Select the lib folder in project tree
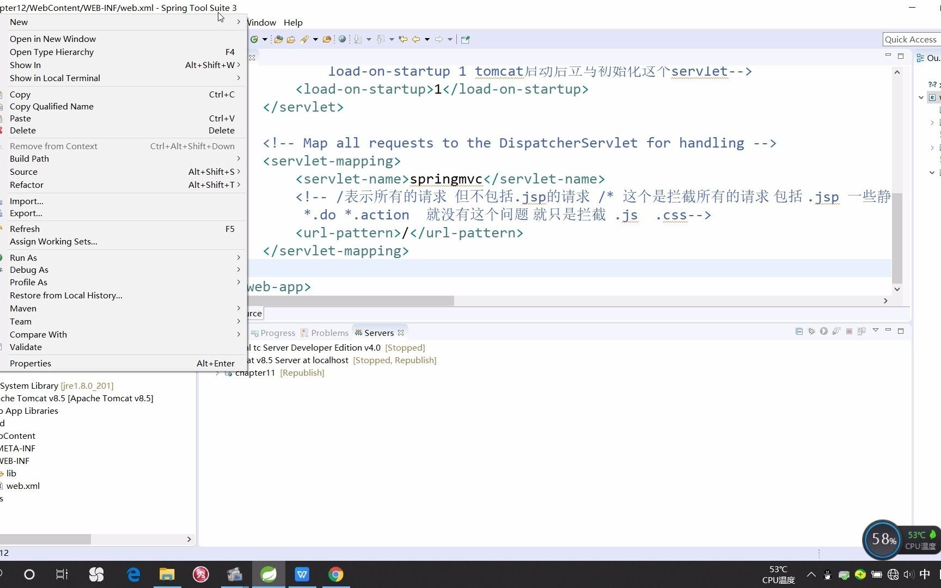Image resolution: width=941 pixels, height=588 pixels. [x=11, y=473]
